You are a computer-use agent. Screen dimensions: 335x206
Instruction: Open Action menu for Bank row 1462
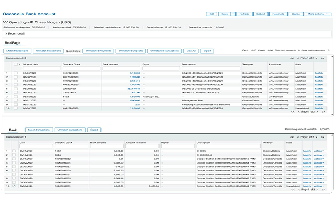coord(319,151)
